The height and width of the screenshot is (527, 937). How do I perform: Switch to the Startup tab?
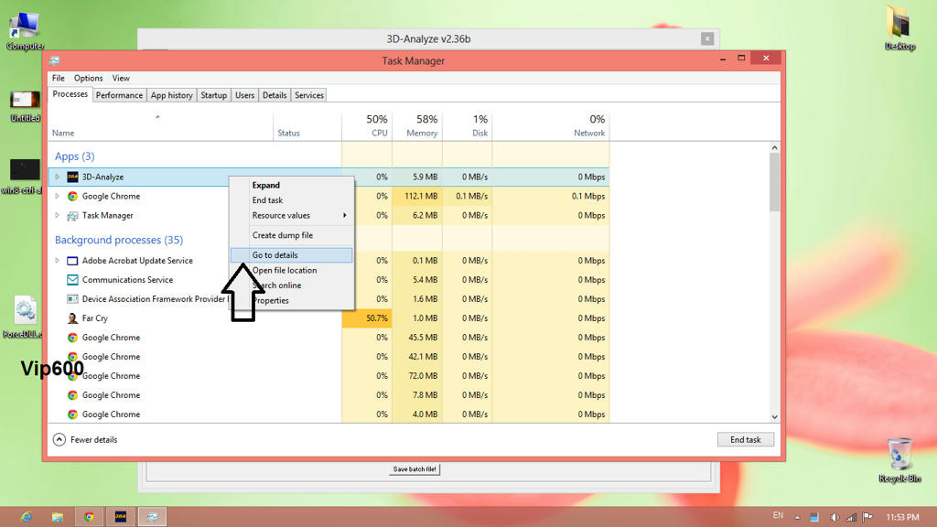click(x=213, y=95)
